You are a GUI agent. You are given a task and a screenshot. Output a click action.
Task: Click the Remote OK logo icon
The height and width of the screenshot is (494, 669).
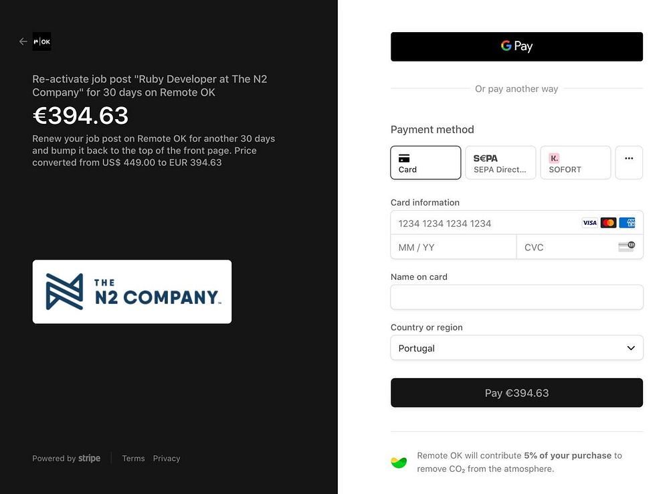tap(41, 42)
